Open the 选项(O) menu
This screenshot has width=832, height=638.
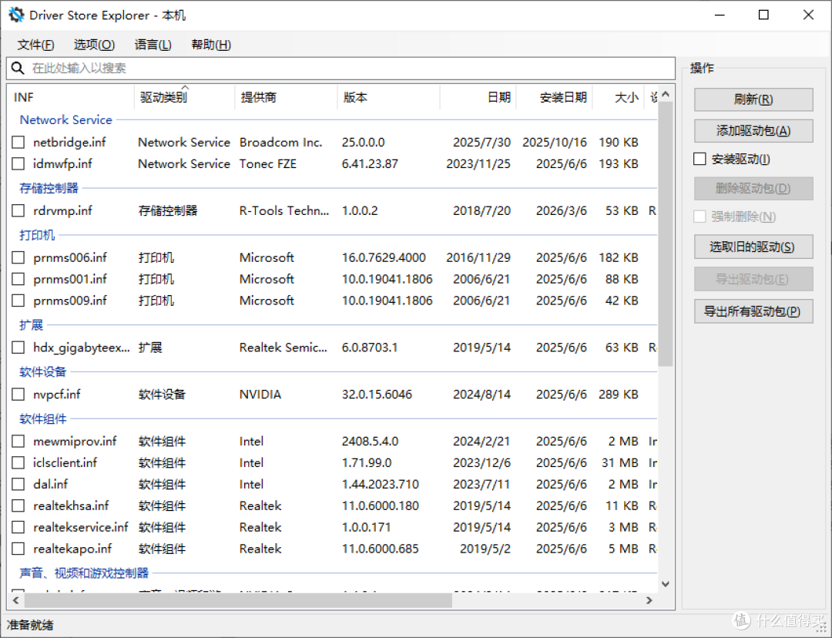tap(94, 45)
